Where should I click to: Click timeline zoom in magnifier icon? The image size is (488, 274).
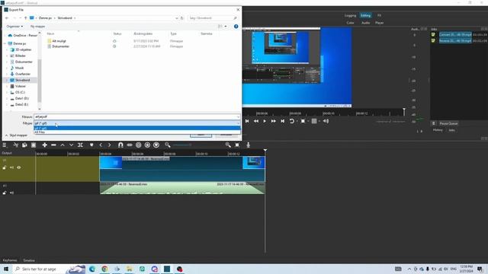[x=228, y=145]
